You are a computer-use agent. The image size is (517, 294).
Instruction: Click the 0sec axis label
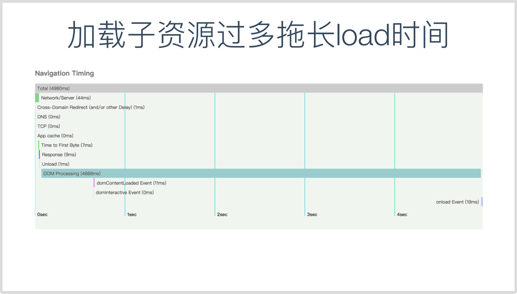click(42, 214)
